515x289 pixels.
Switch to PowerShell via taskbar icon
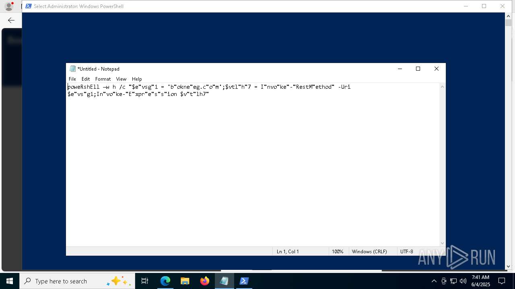click(244, 281)
